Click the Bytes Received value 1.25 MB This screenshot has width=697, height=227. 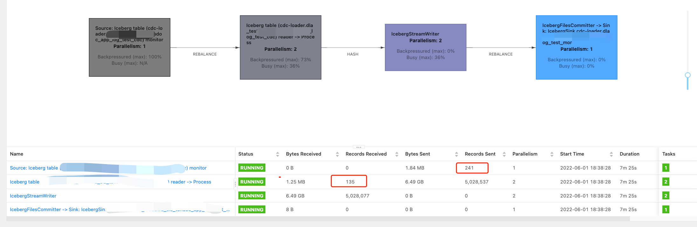pyautogui.click(x=296, y=182)
